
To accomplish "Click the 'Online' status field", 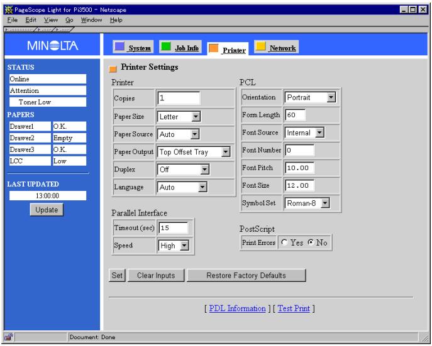I will [48, 79].
